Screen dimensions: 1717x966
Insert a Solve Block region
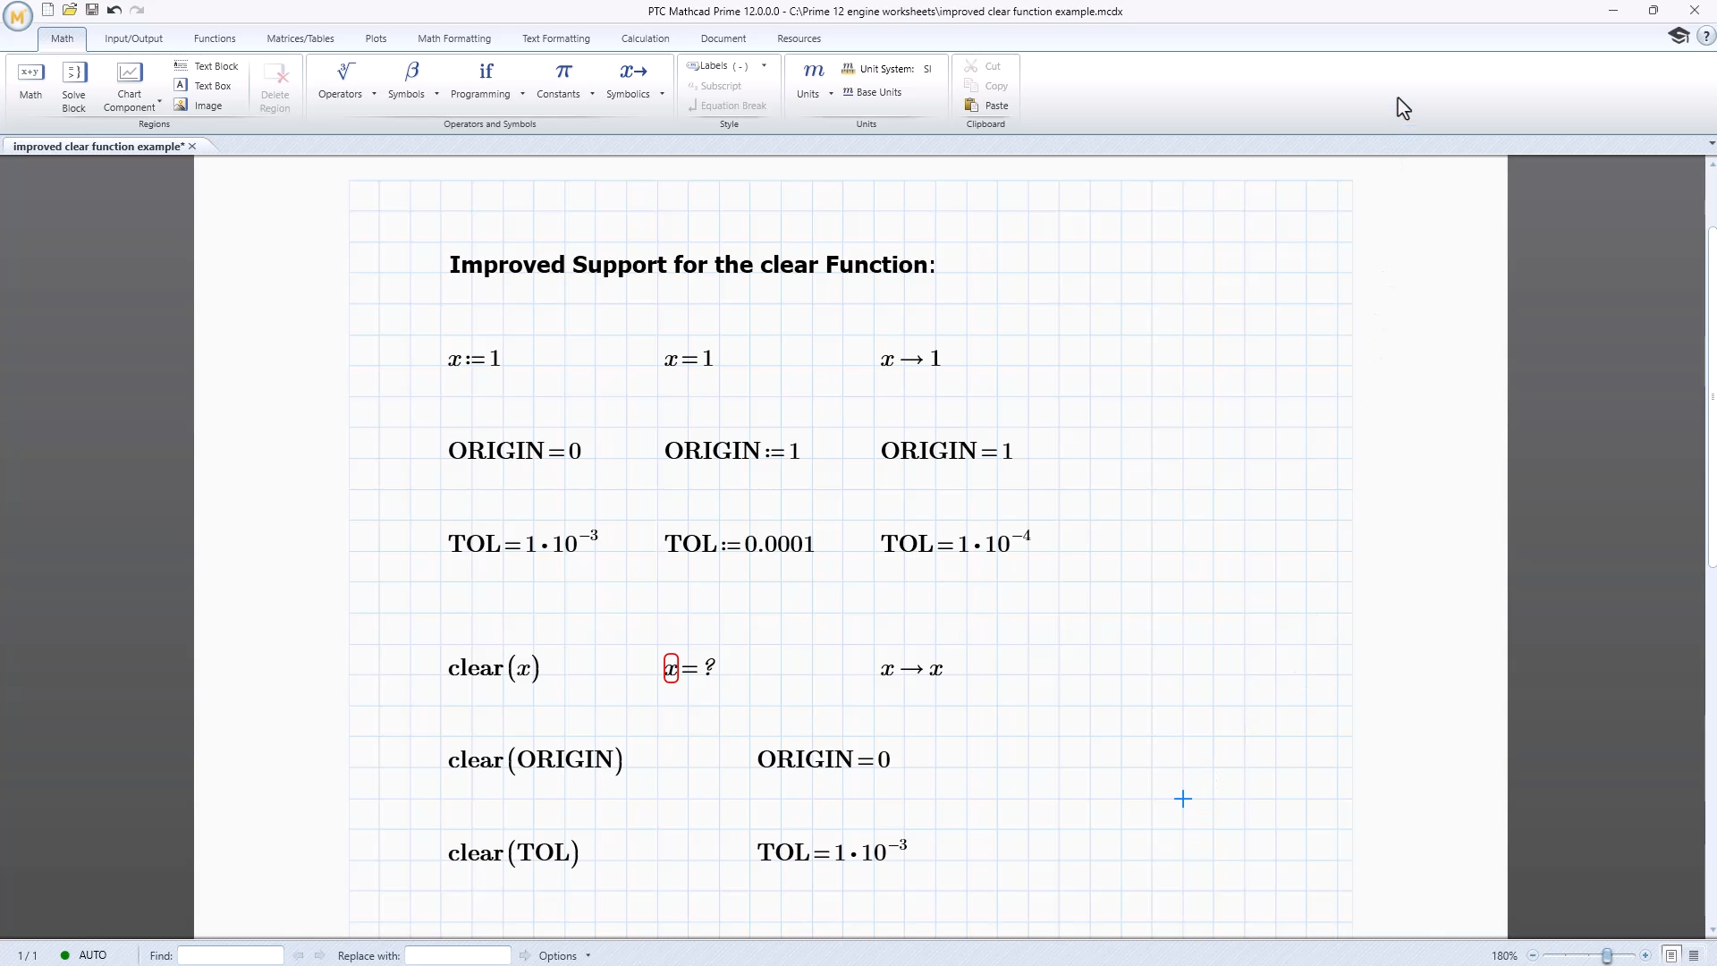(x=74, y=87)
